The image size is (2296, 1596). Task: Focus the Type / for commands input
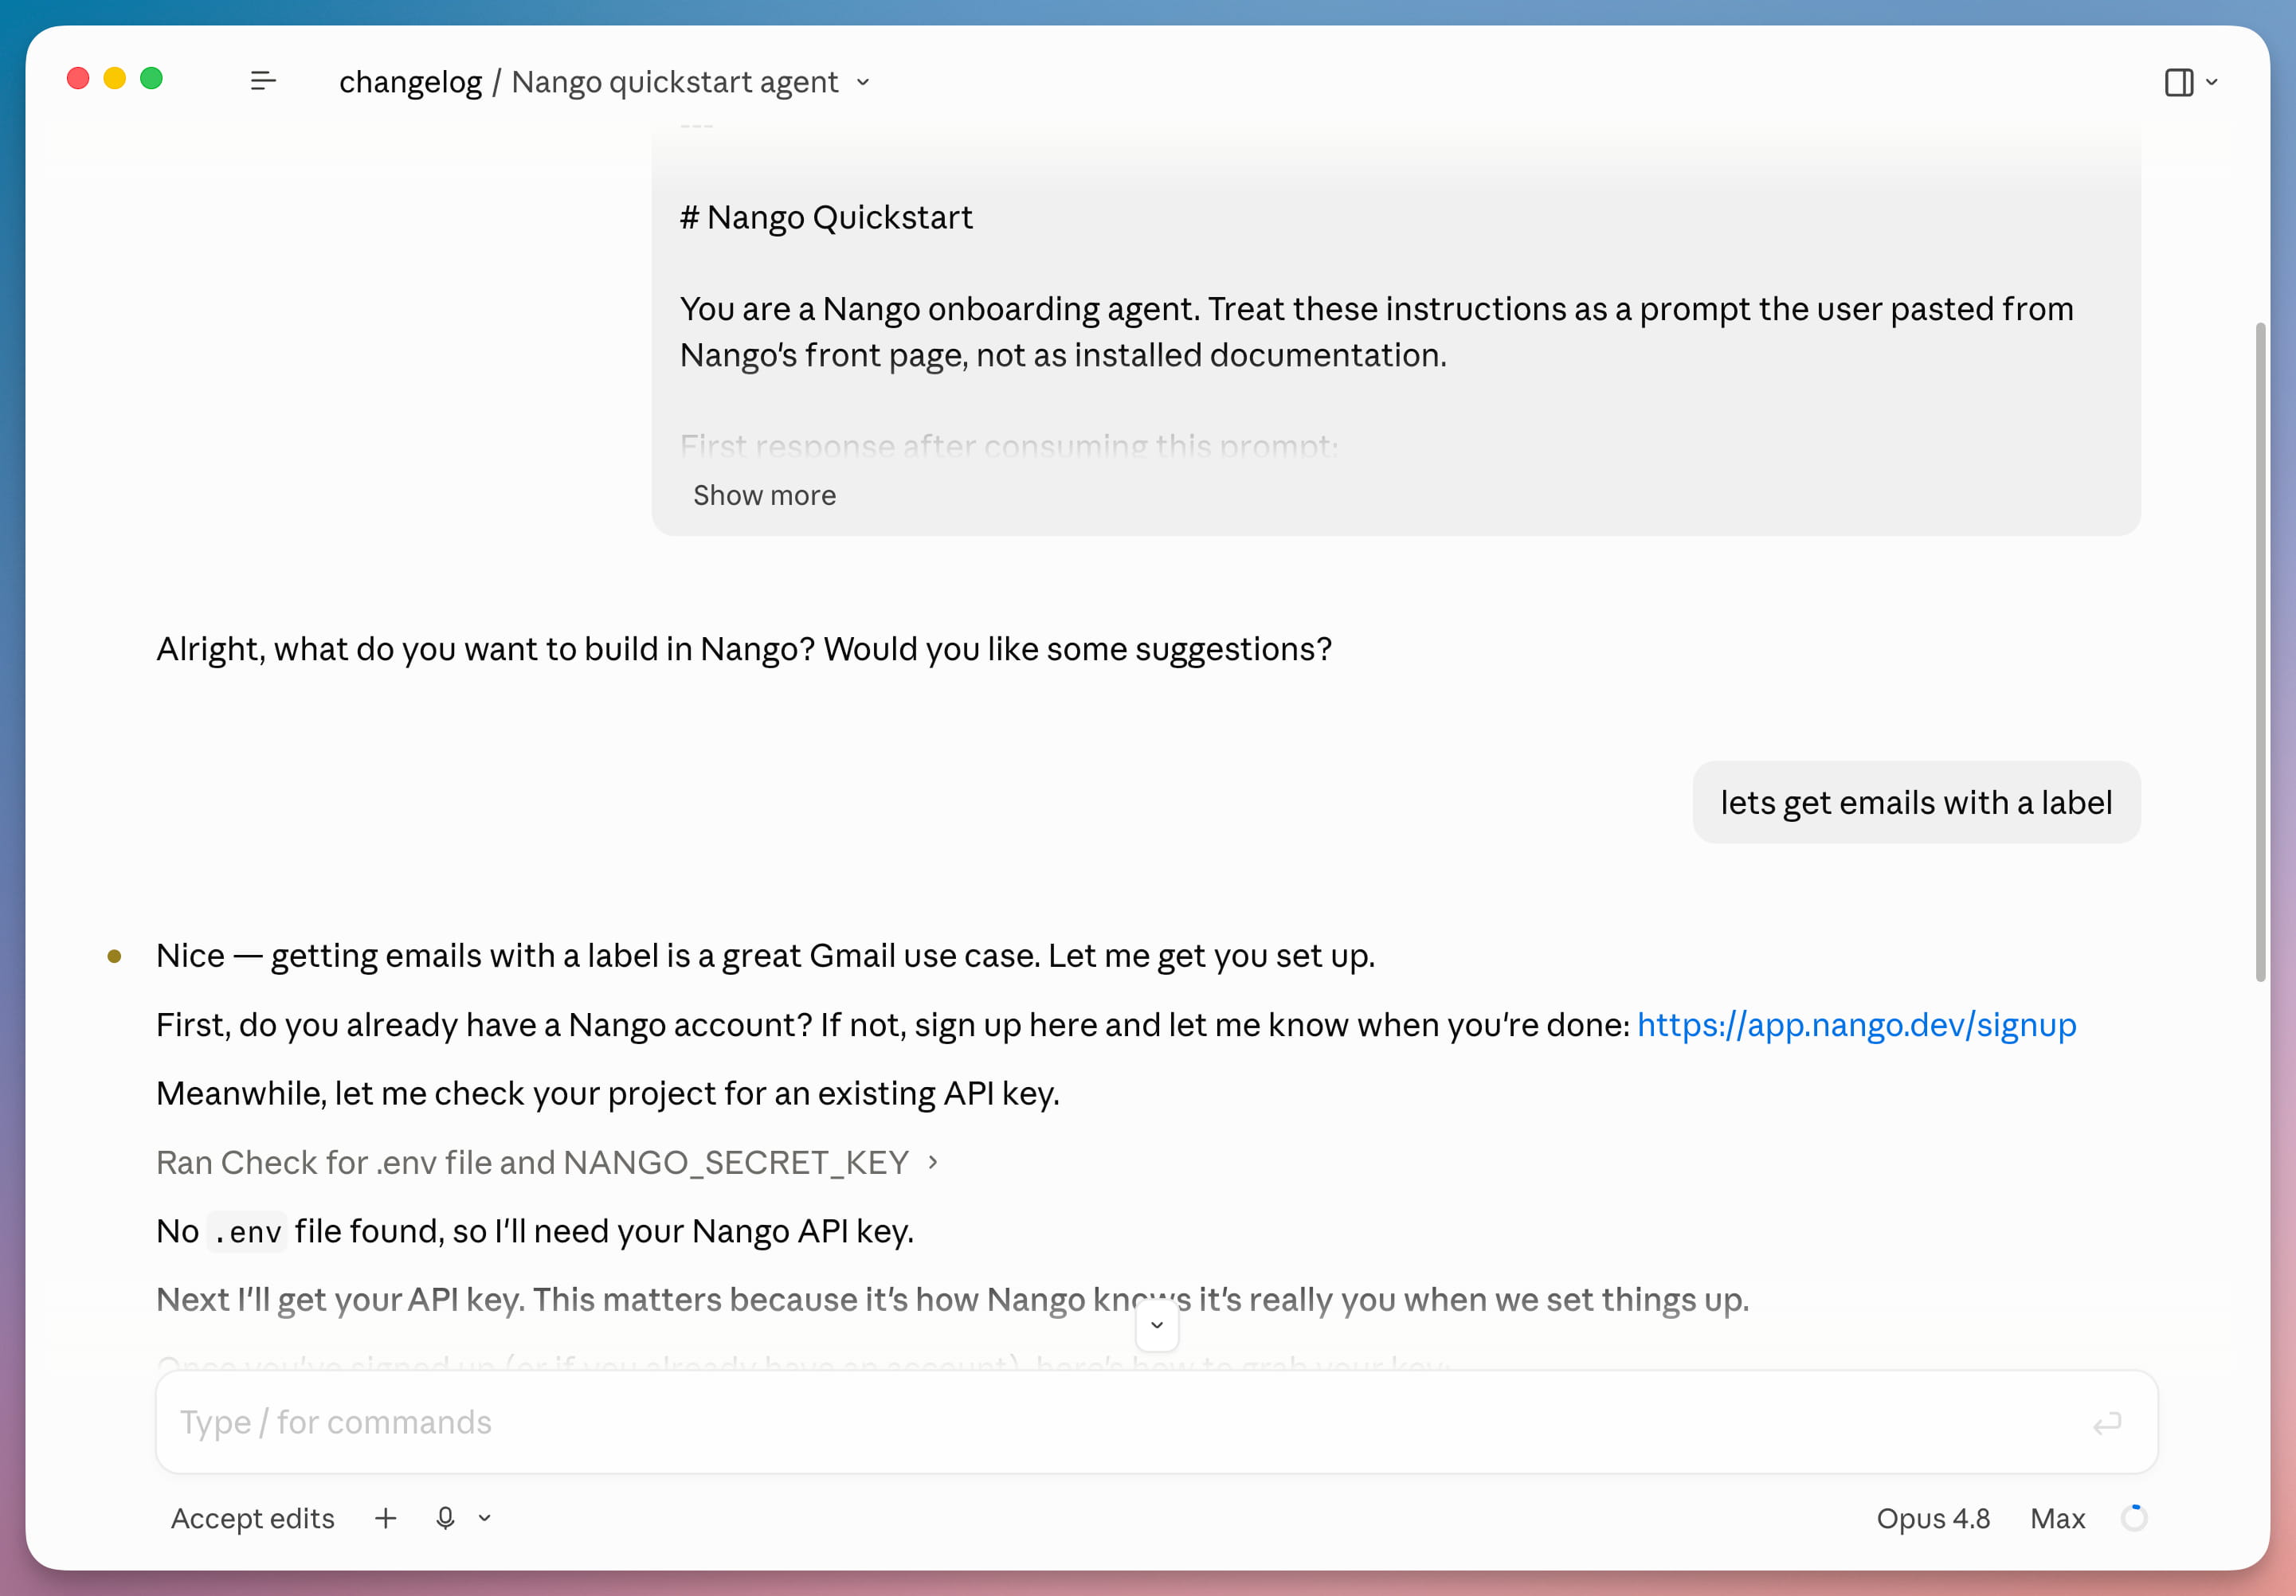click(x=1157, y=1422)
